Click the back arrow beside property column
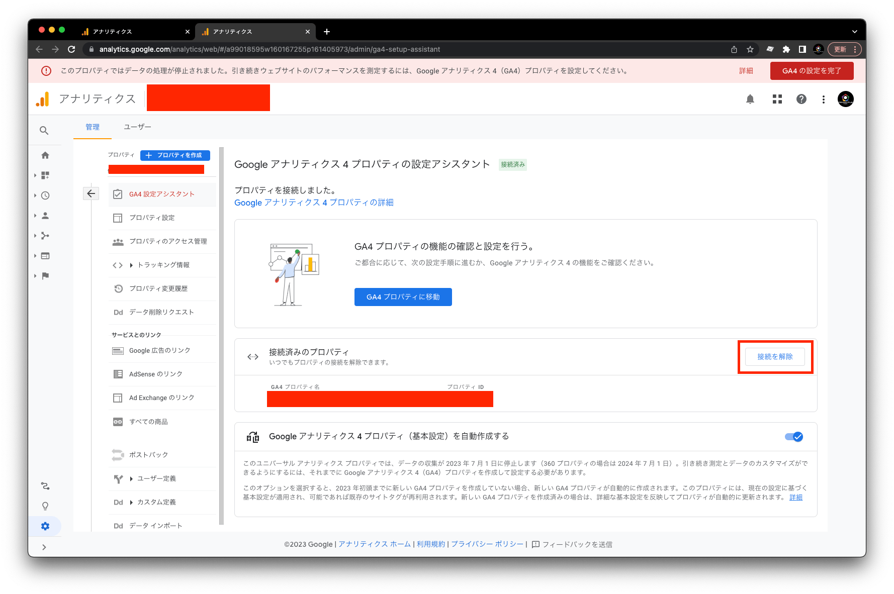 [x=91, y=193]
